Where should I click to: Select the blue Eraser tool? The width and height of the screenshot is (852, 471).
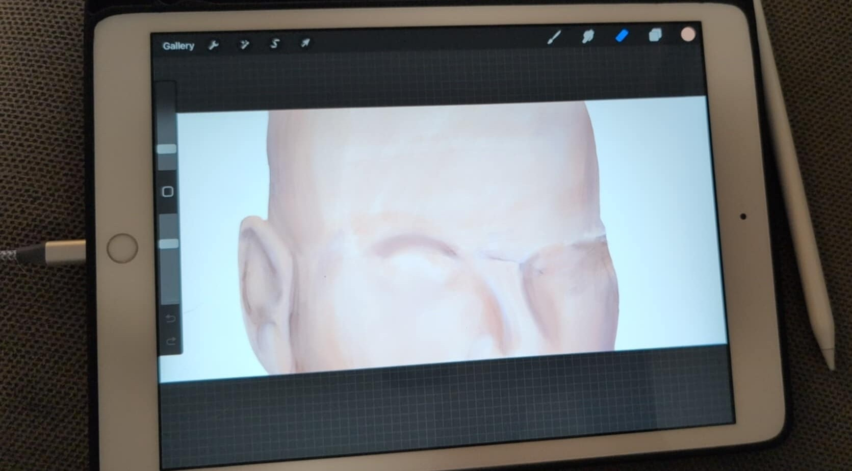pyautogui.click(x=622, y=36)
